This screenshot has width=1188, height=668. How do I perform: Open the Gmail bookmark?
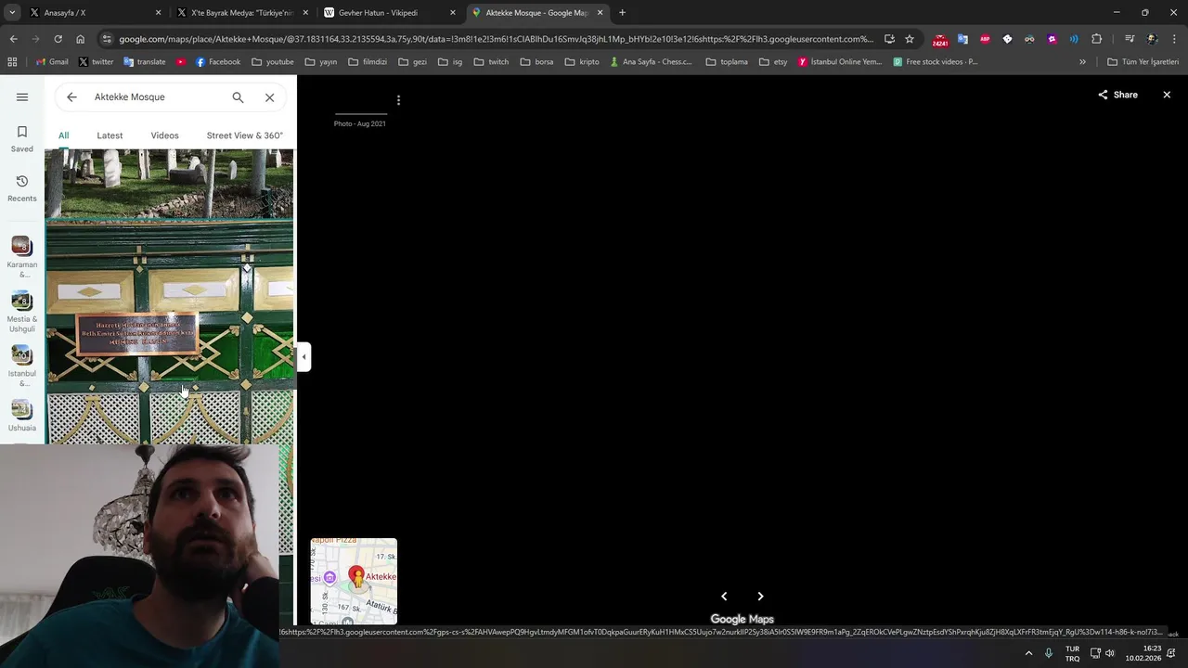pyautogui.click(x=51, y=62)
